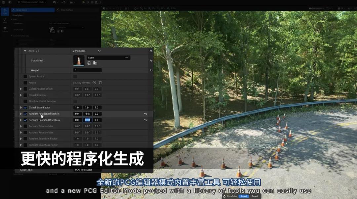
Task: Open the PCG mode dropdown in the top toolbar
Action: coord(32,2)
